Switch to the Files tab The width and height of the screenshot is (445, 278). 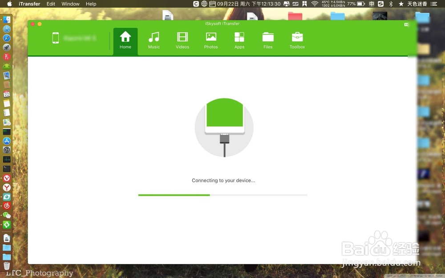pos(268,41)
